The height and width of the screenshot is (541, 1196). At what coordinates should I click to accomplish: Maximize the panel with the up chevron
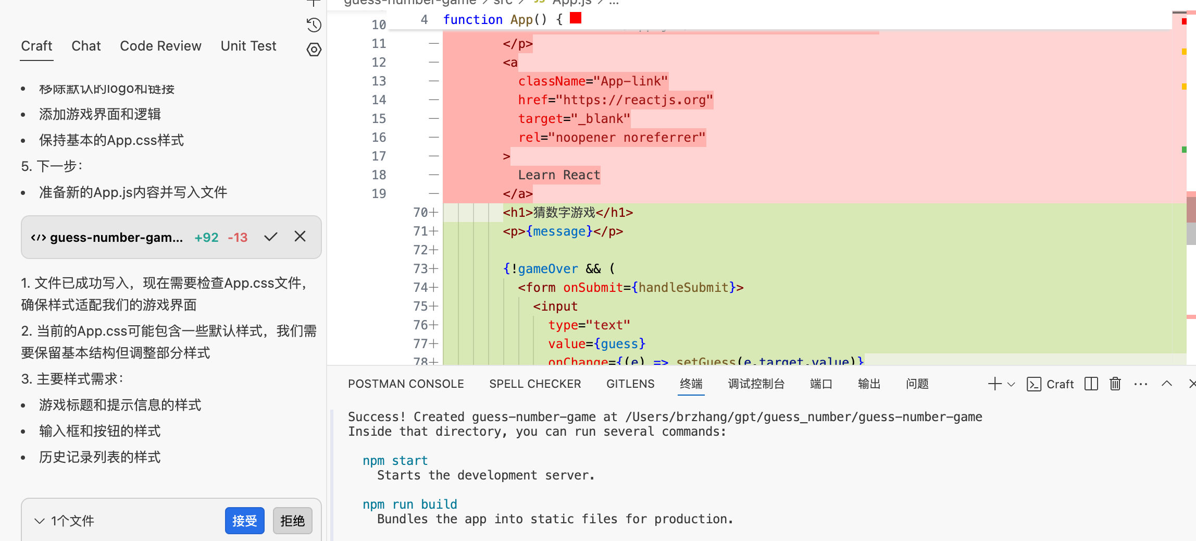coord(1167,384)
